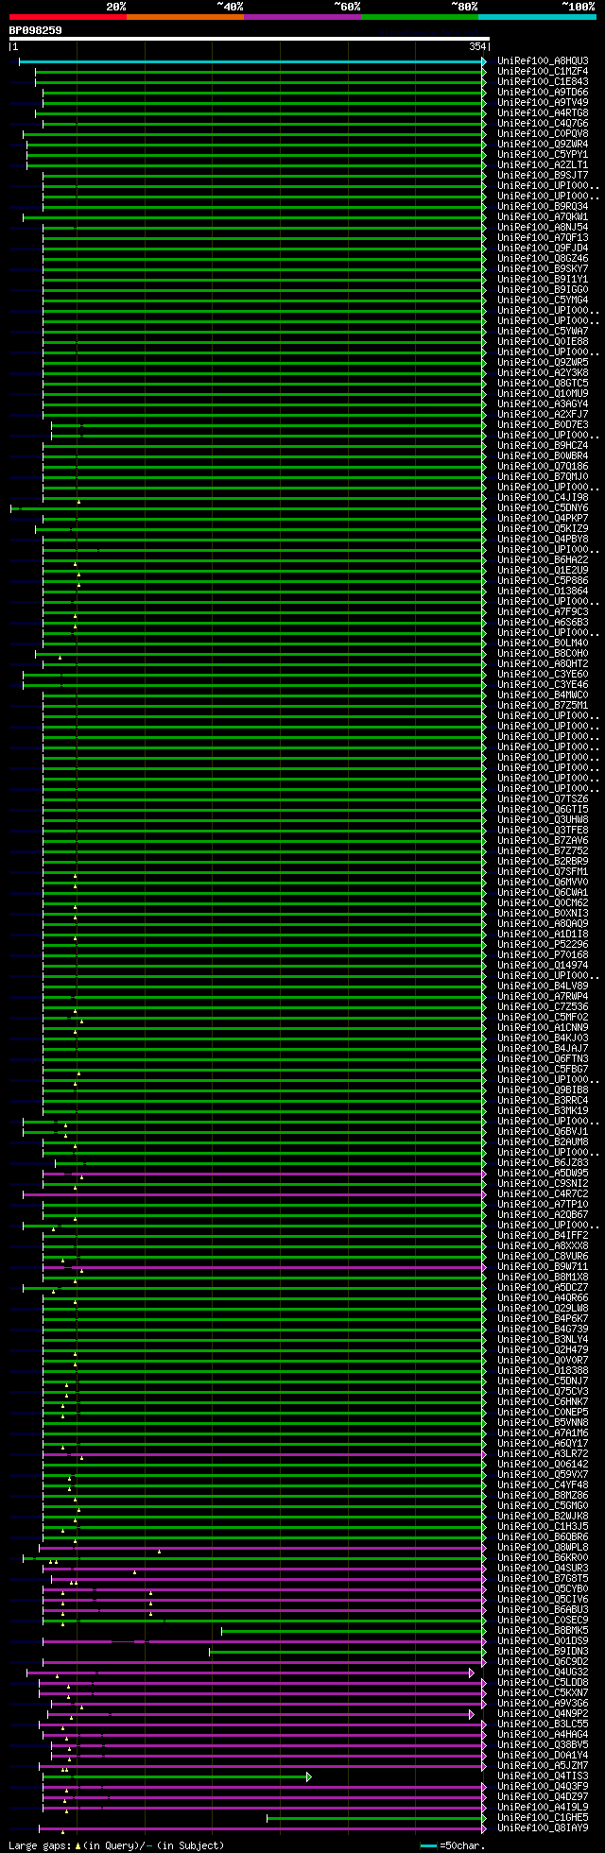The height and width of the screenshot is (1853, 605).
Task: Open the UniRef100_A8HQU3 hit link
Action: 543,60
